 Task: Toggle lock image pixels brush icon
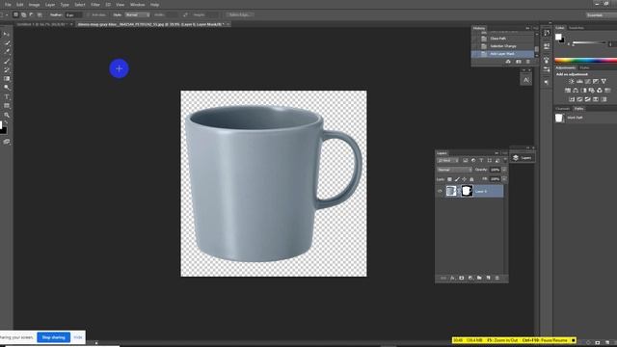pyautogui.click(x=457, y=179)
